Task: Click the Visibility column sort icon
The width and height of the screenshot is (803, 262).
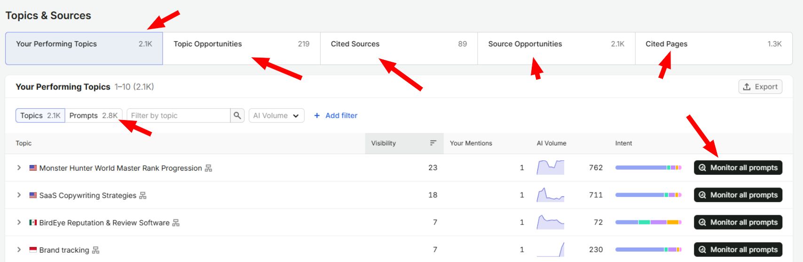Action: click(x=433, y=143)
